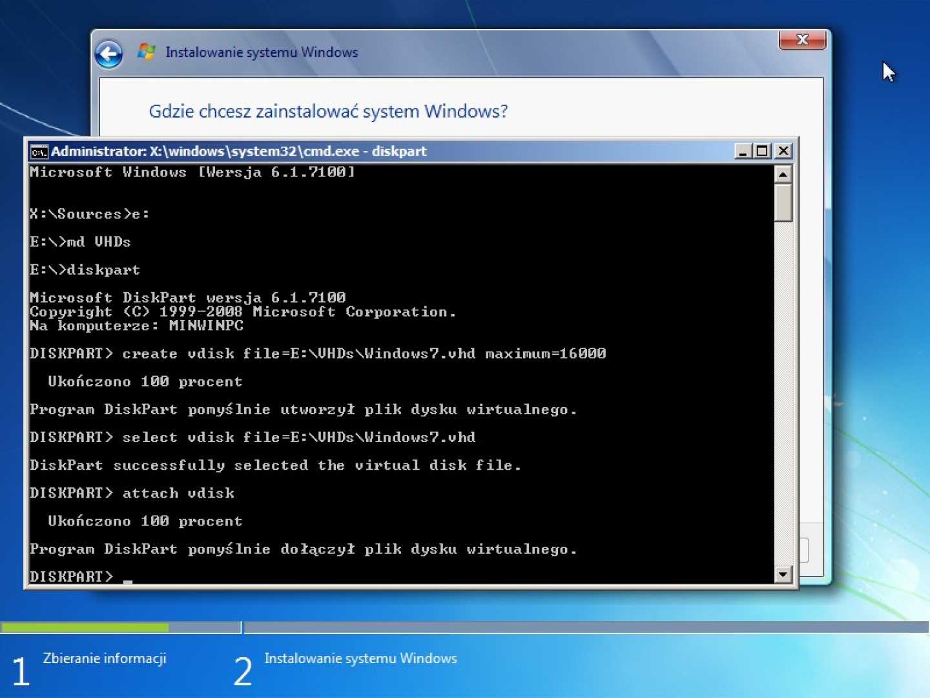The image size is (930, 698).
Task: Click the scrollbar down arrow
Action: pyautogui.click(x=782, y=574)
